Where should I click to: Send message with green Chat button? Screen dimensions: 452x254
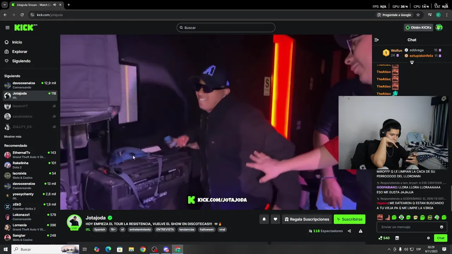click(441, 238)
